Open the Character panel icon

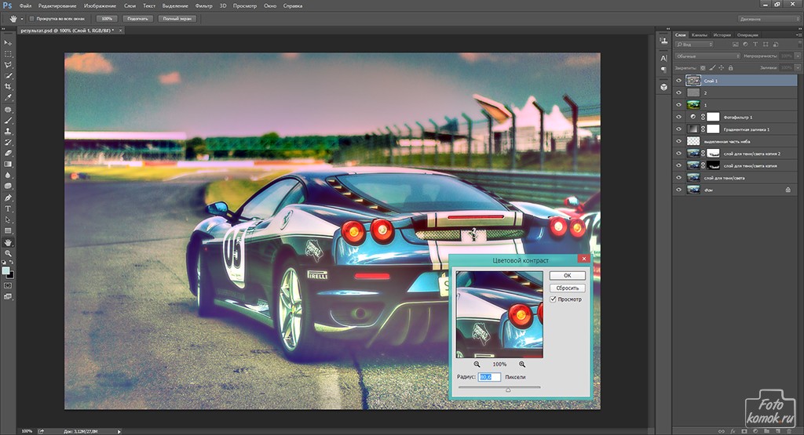664,58
